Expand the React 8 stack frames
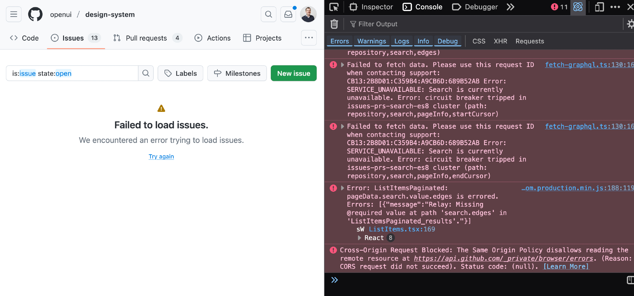 pos(359,238)
